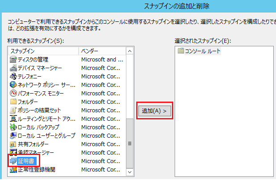Screen dimensions: 276x180
Task: Click the vendor cell of 共有フォルダー row
Action: coord(100,144)
